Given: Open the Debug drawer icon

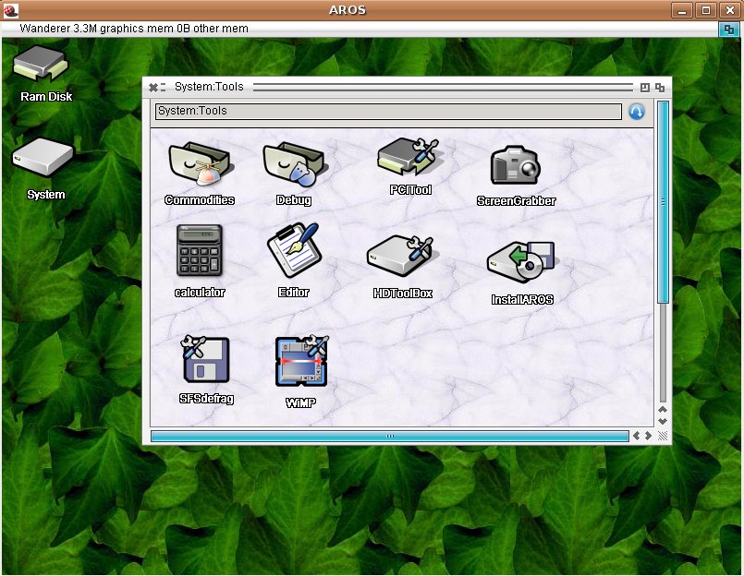Looking at the screenshot, I should pos(293,166).
